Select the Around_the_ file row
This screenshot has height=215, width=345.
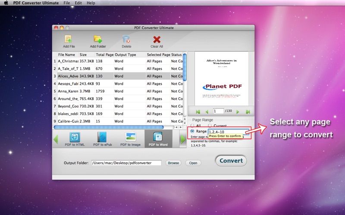(x=118, y=99)
